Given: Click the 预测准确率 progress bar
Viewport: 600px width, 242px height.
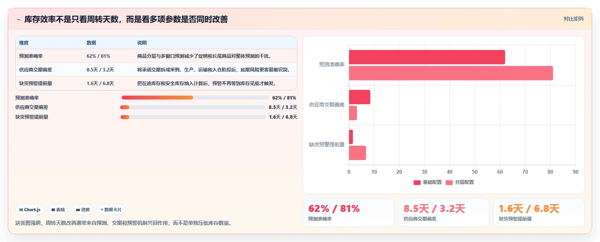Looking at the screenshot, I should coord(195,98).
